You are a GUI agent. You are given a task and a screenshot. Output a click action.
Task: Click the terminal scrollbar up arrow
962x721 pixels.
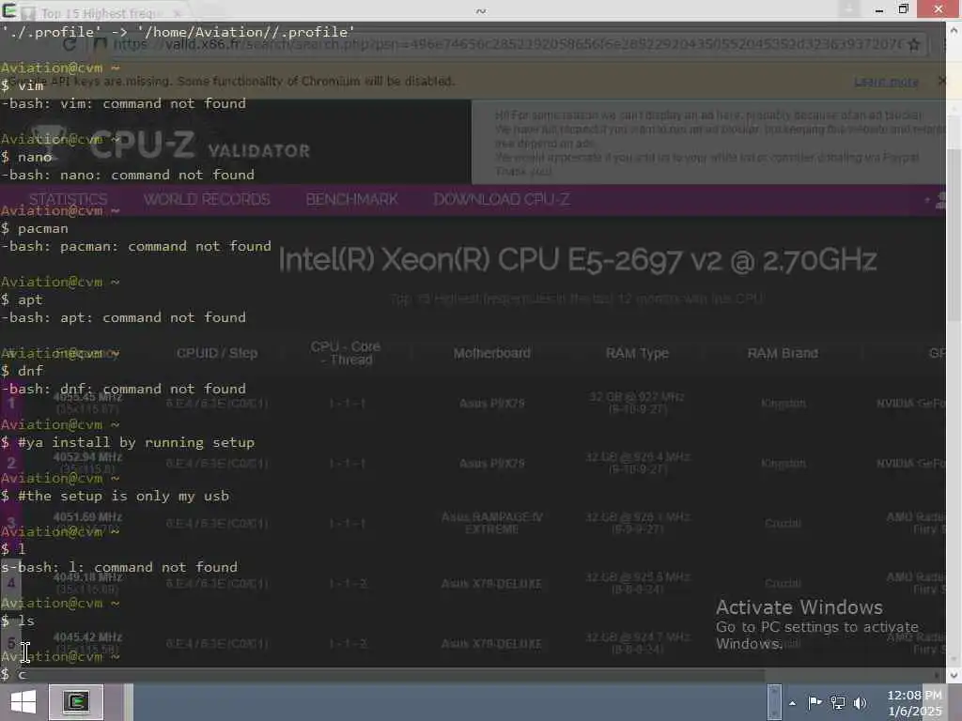tap(954, 29)
